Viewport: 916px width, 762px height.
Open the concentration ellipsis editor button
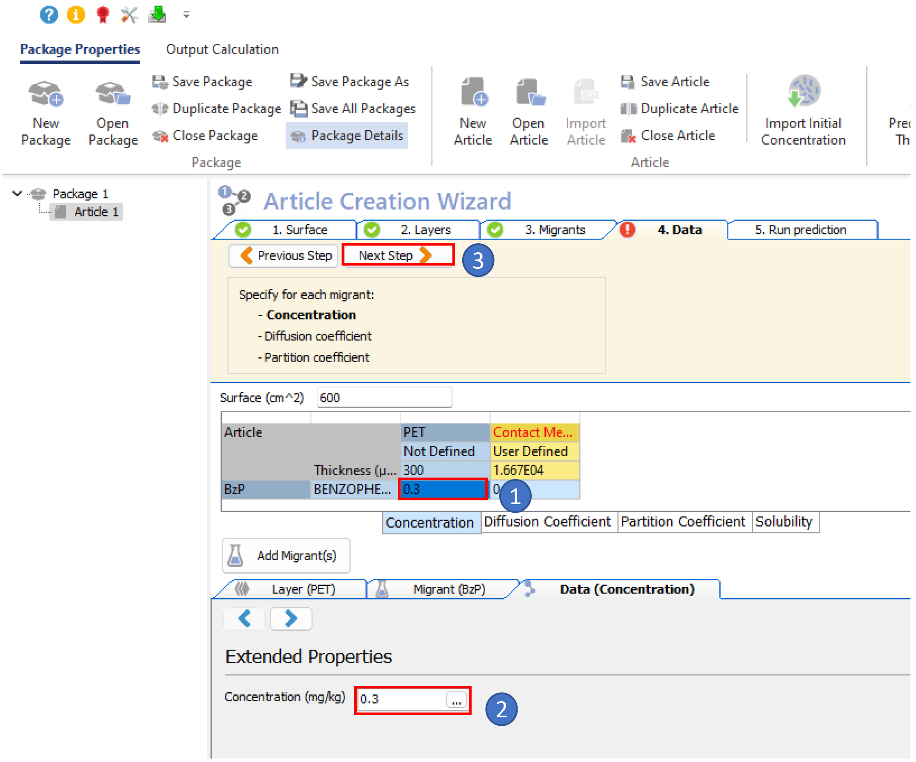pyautogui.click(x=456, y=699)
